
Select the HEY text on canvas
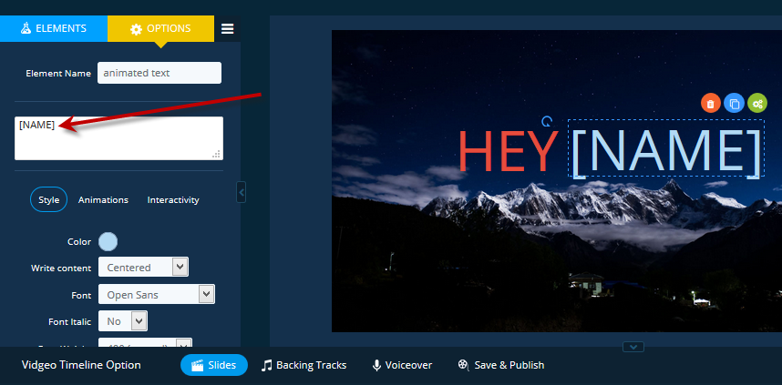click(x=509, y=151)
